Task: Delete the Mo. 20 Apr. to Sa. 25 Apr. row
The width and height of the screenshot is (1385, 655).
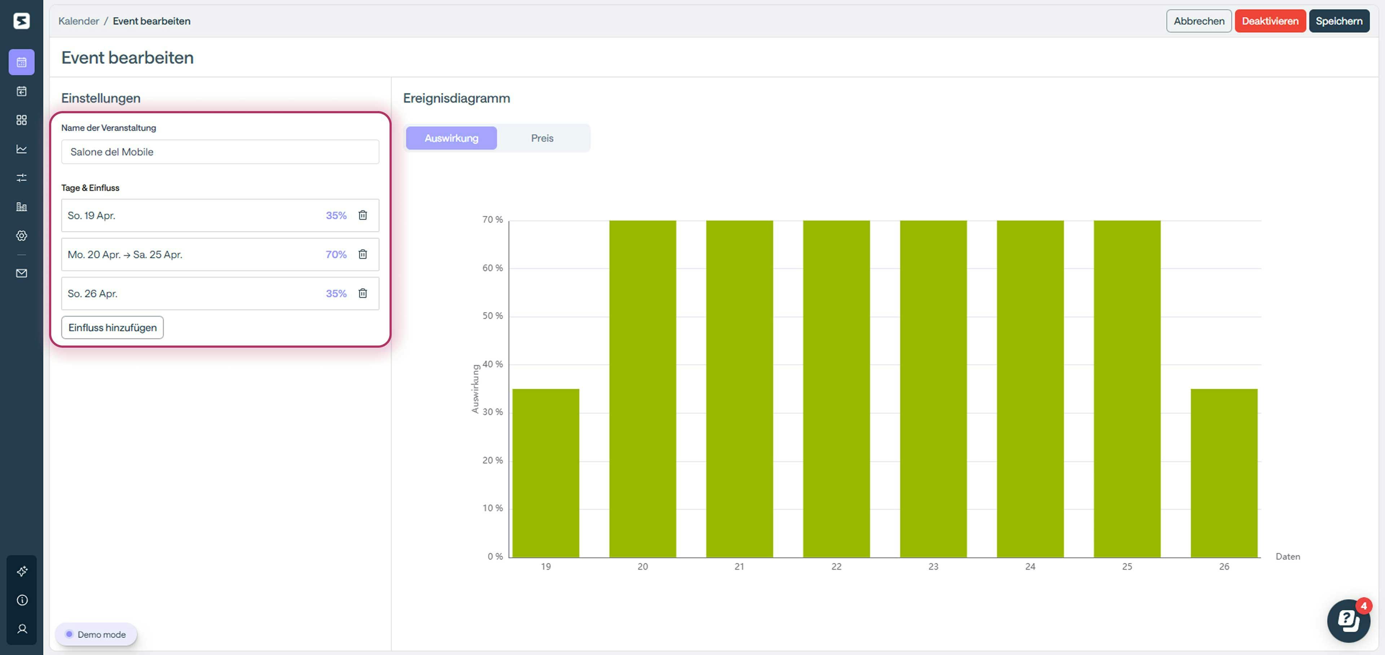Action: point(363,254)
